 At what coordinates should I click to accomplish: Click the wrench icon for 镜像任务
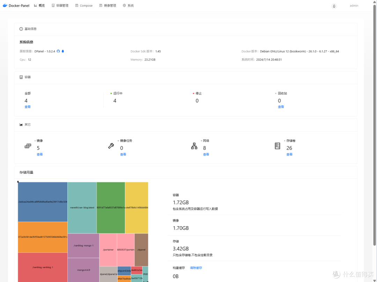click(x=111, y=146)
